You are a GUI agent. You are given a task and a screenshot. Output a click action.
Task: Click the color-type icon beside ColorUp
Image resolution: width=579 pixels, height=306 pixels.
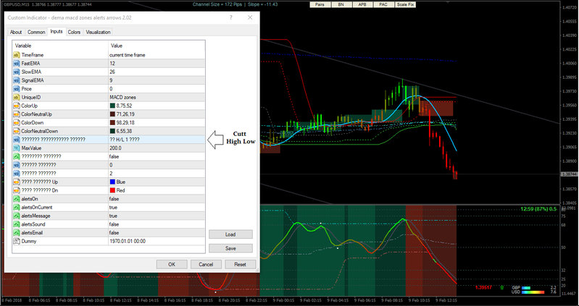point(16,106)
